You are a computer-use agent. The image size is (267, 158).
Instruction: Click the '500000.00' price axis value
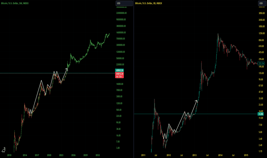coord(120,58)
